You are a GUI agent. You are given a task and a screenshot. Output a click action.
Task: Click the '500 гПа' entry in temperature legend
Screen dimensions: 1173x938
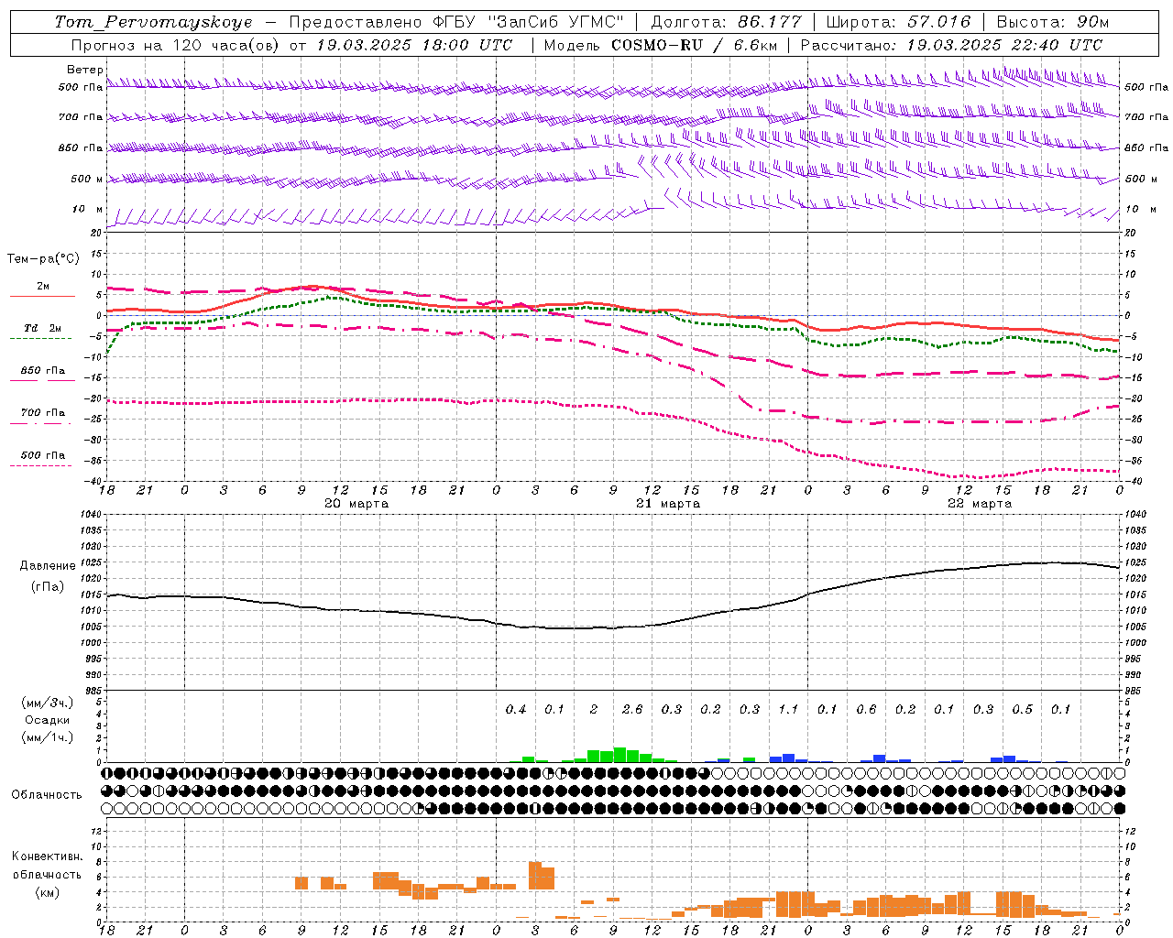pos(42,455)
